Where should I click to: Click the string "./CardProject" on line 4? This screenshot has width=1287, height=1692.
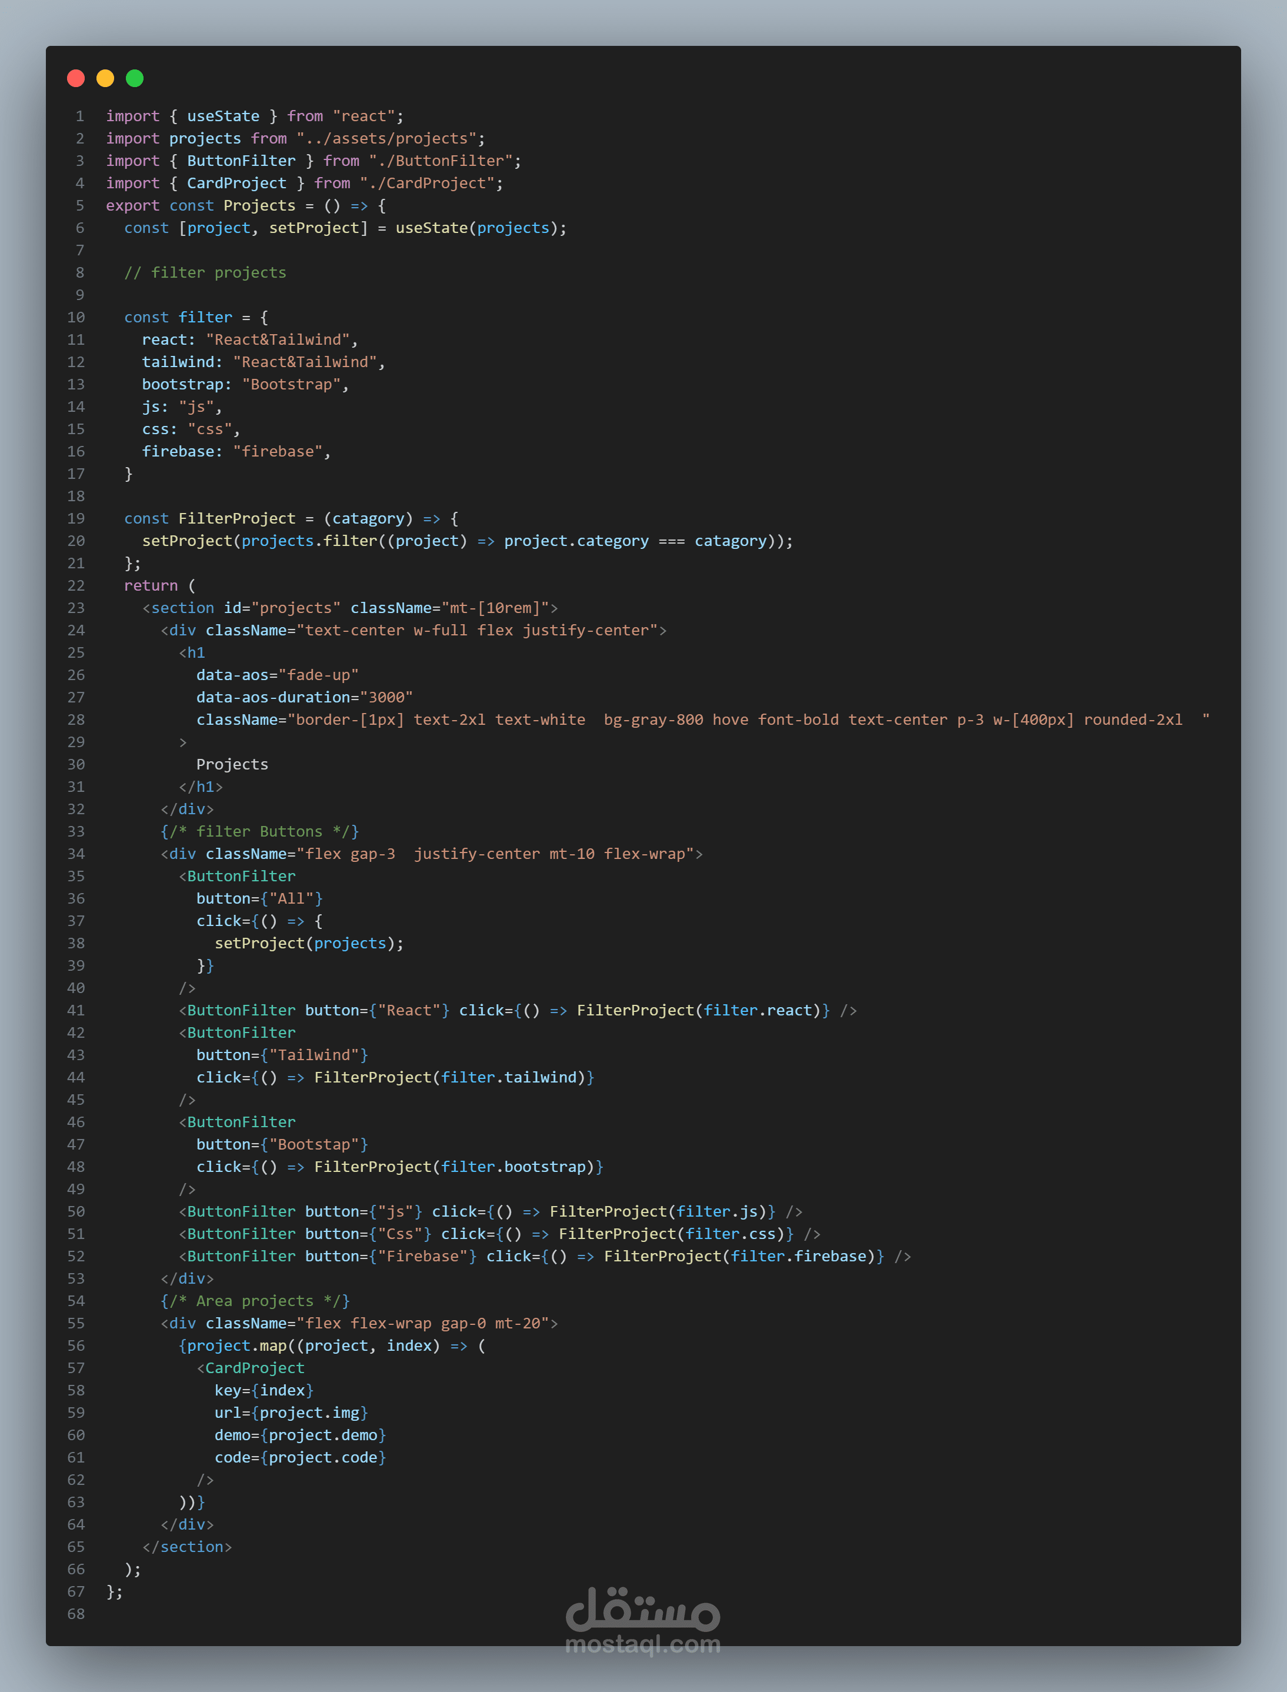click(426, 183)
